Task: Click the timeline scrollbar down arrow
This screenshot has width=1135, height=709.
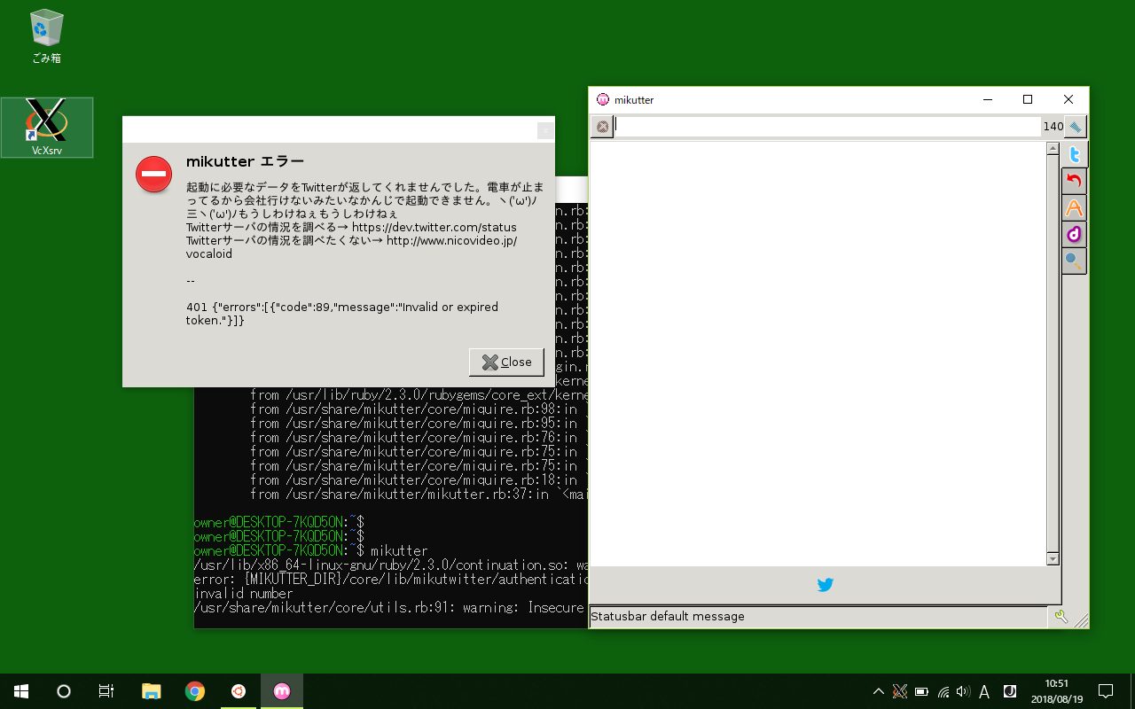Action: pyautogui.click(x=1053, y=559)
